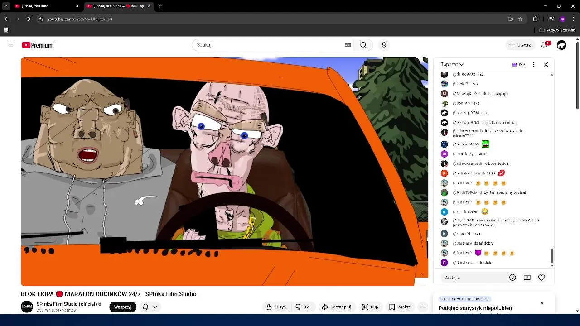Close the Return YouTube Dislike popup
The height and width of the screenshot is (326, 580).
pyautogui.click(x=542, y=303)
